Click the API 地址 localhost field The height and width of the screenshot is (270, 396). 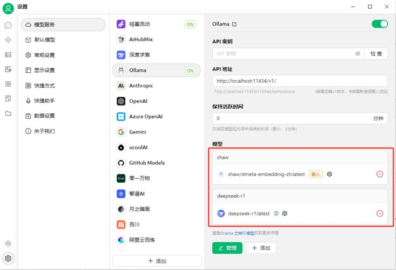tap(300, 81)
